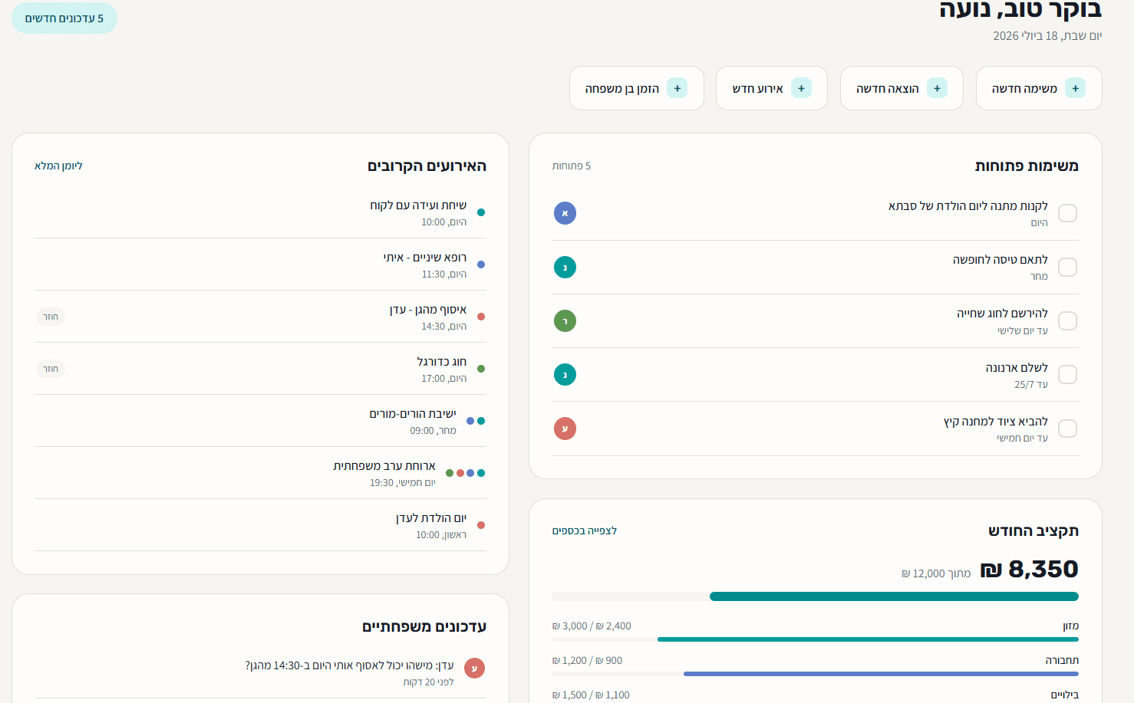Select the event איסוף מהגן - עדן
Screen dimensions: 1134x703
pos(428,310)
